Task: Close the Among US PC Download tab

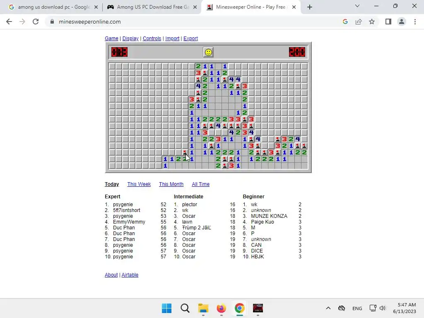Action: click(195, 7)
